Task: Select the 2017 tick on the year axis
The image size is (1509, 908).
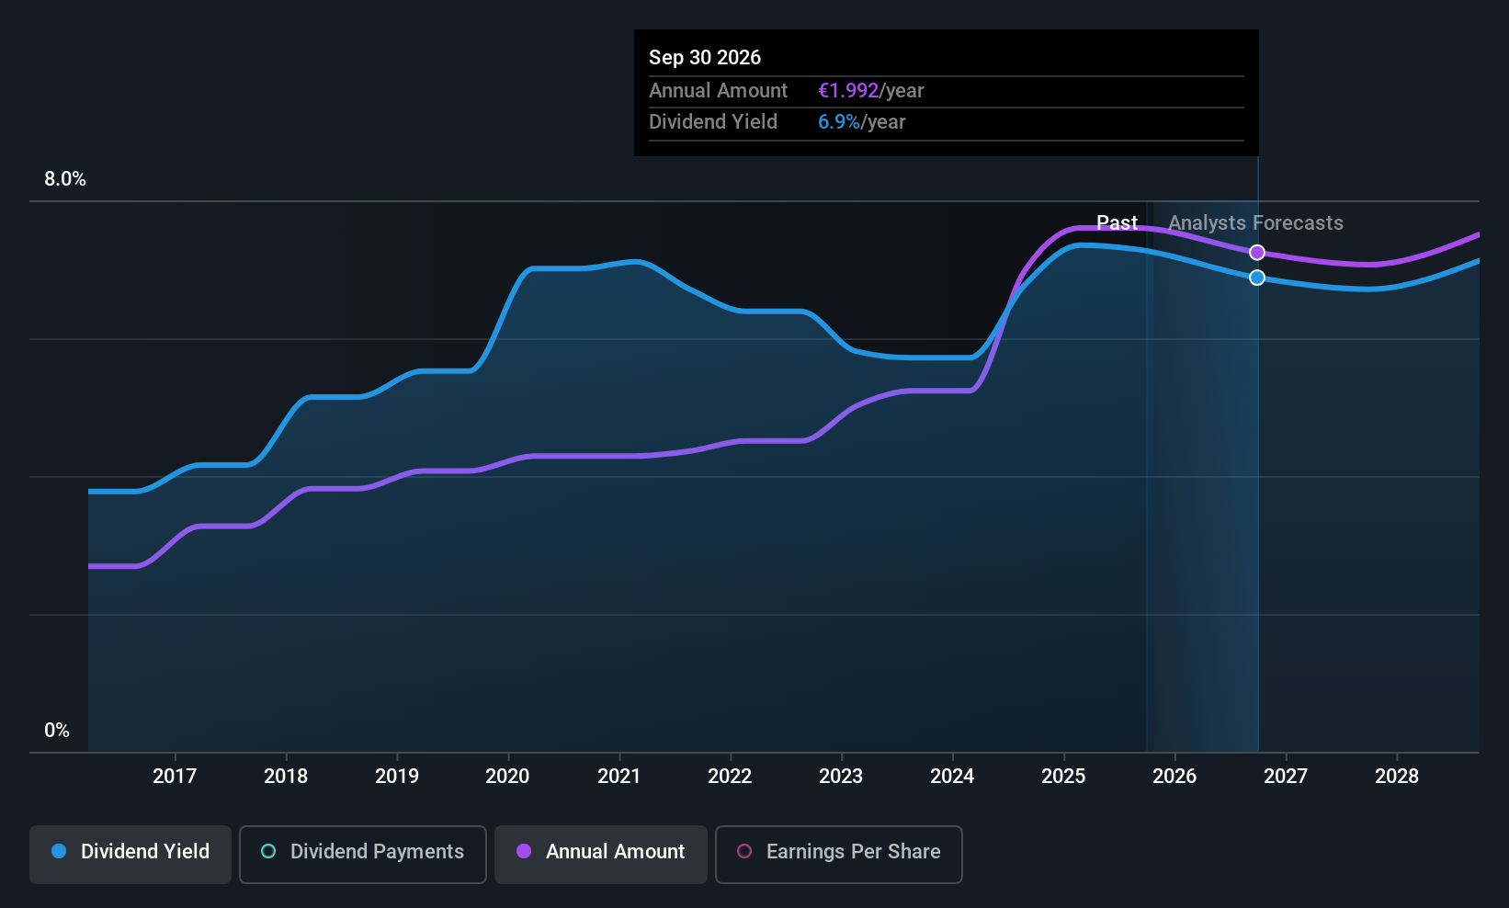Action: [175, 777]
